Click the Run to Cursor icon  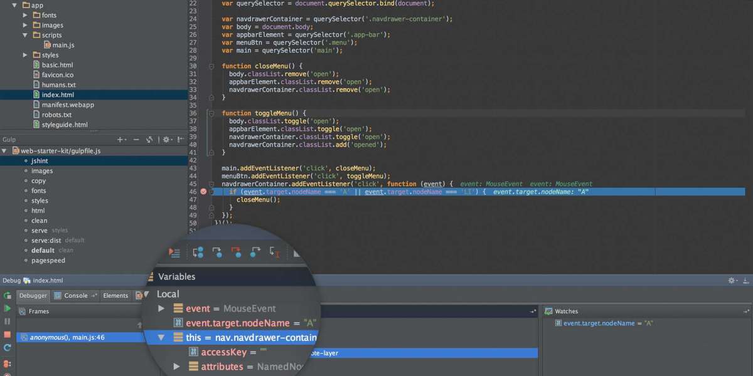274,253
